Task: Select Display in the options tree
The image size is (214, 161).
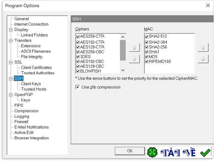Action: tap(21, 30)
